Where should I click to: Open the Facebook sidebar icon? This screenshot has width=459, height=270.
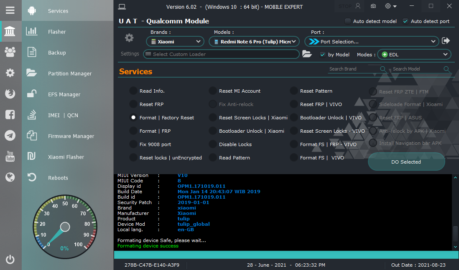coord(10,114)
